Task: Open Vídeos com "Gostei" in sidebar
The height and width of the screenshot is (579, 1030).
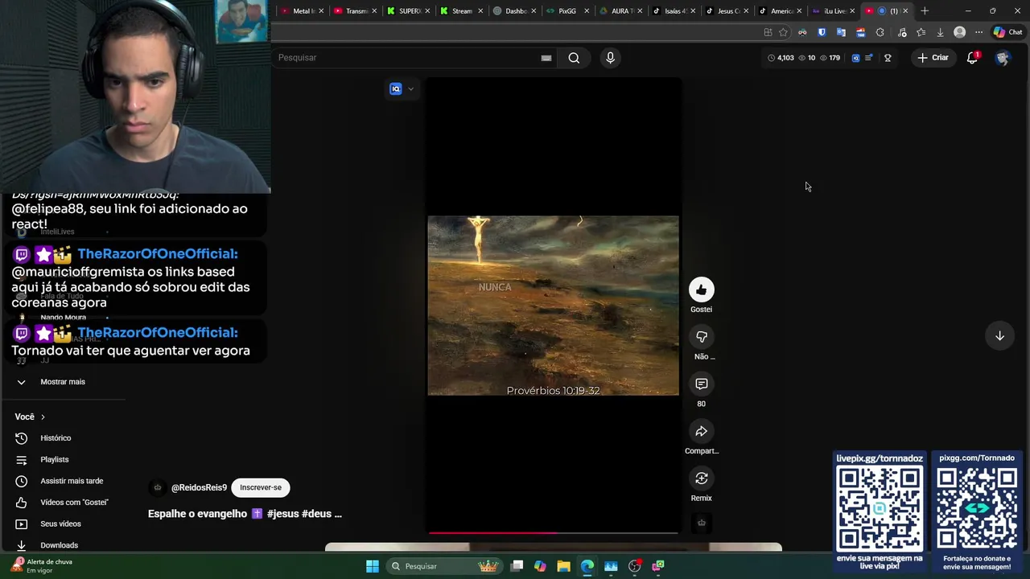Action: [x=74, y=503]
